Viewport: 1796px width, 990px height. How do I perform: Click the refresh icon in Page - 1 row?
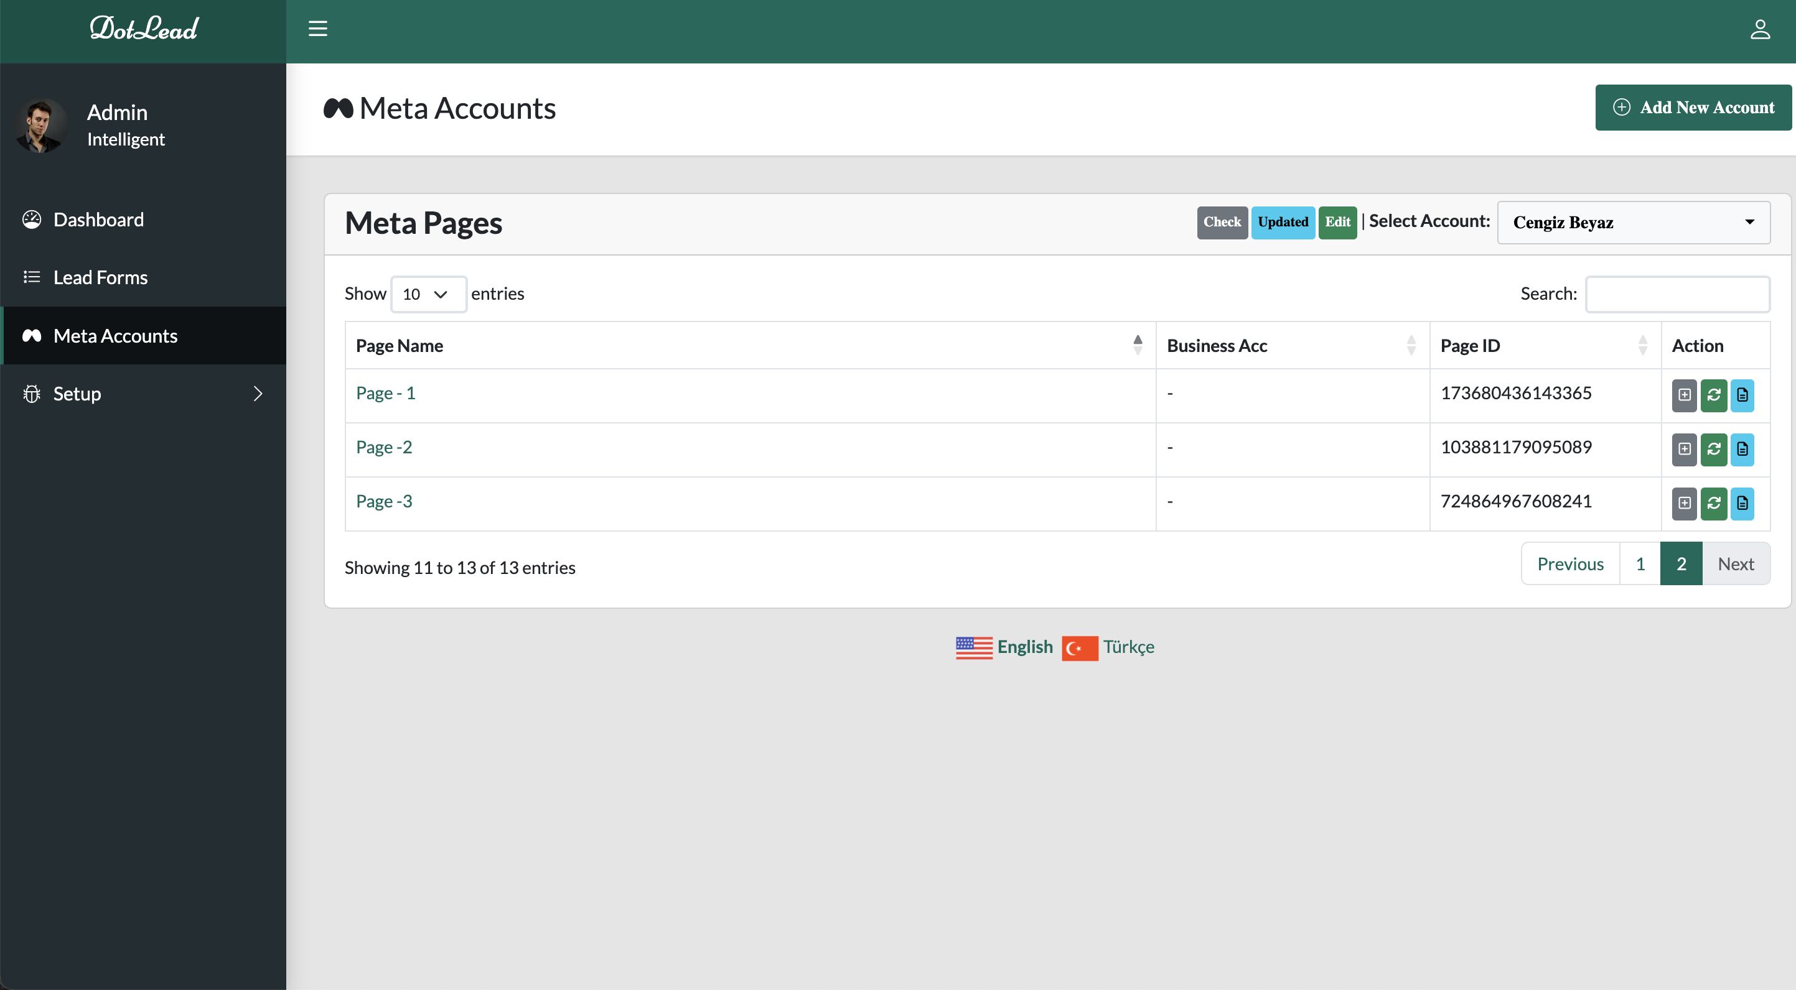click(1713, 395)
